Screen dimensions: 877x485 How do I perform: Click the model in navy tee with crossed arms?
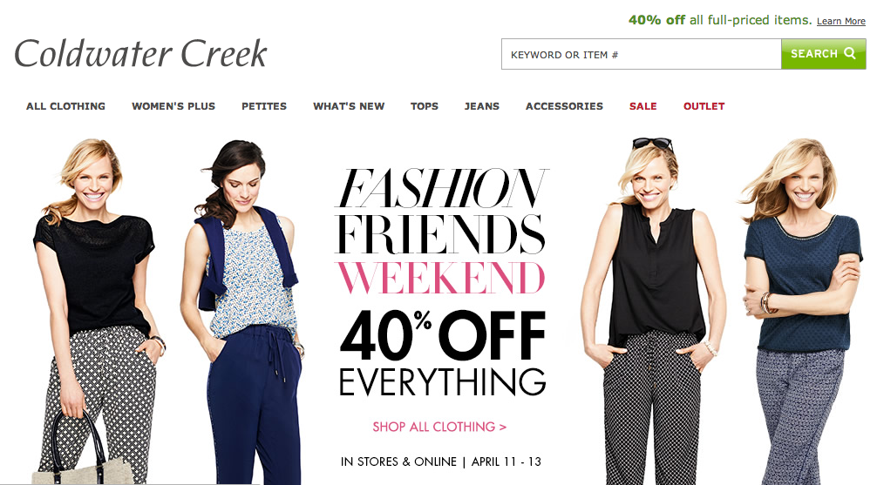801,311
